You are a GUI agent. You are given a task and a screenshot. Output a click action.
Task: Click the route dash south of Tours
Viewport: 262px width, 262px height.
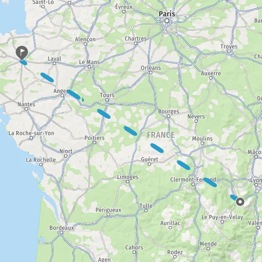coord(104,114)
